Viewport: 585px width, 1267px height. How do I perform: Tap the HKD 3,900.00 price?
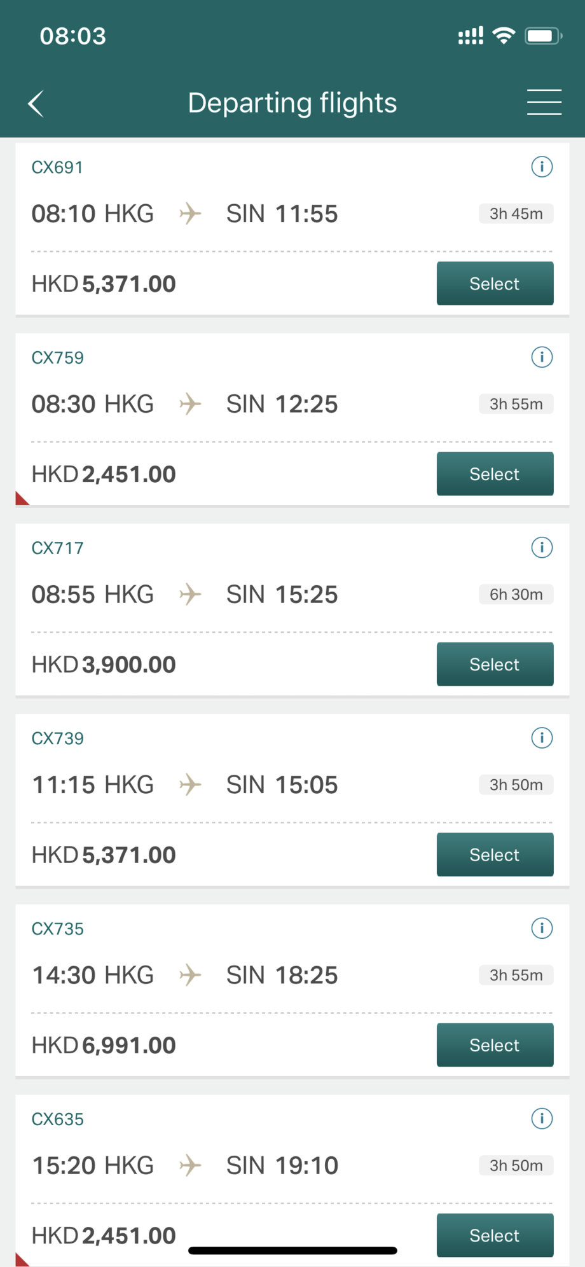[x=104, y=665]
